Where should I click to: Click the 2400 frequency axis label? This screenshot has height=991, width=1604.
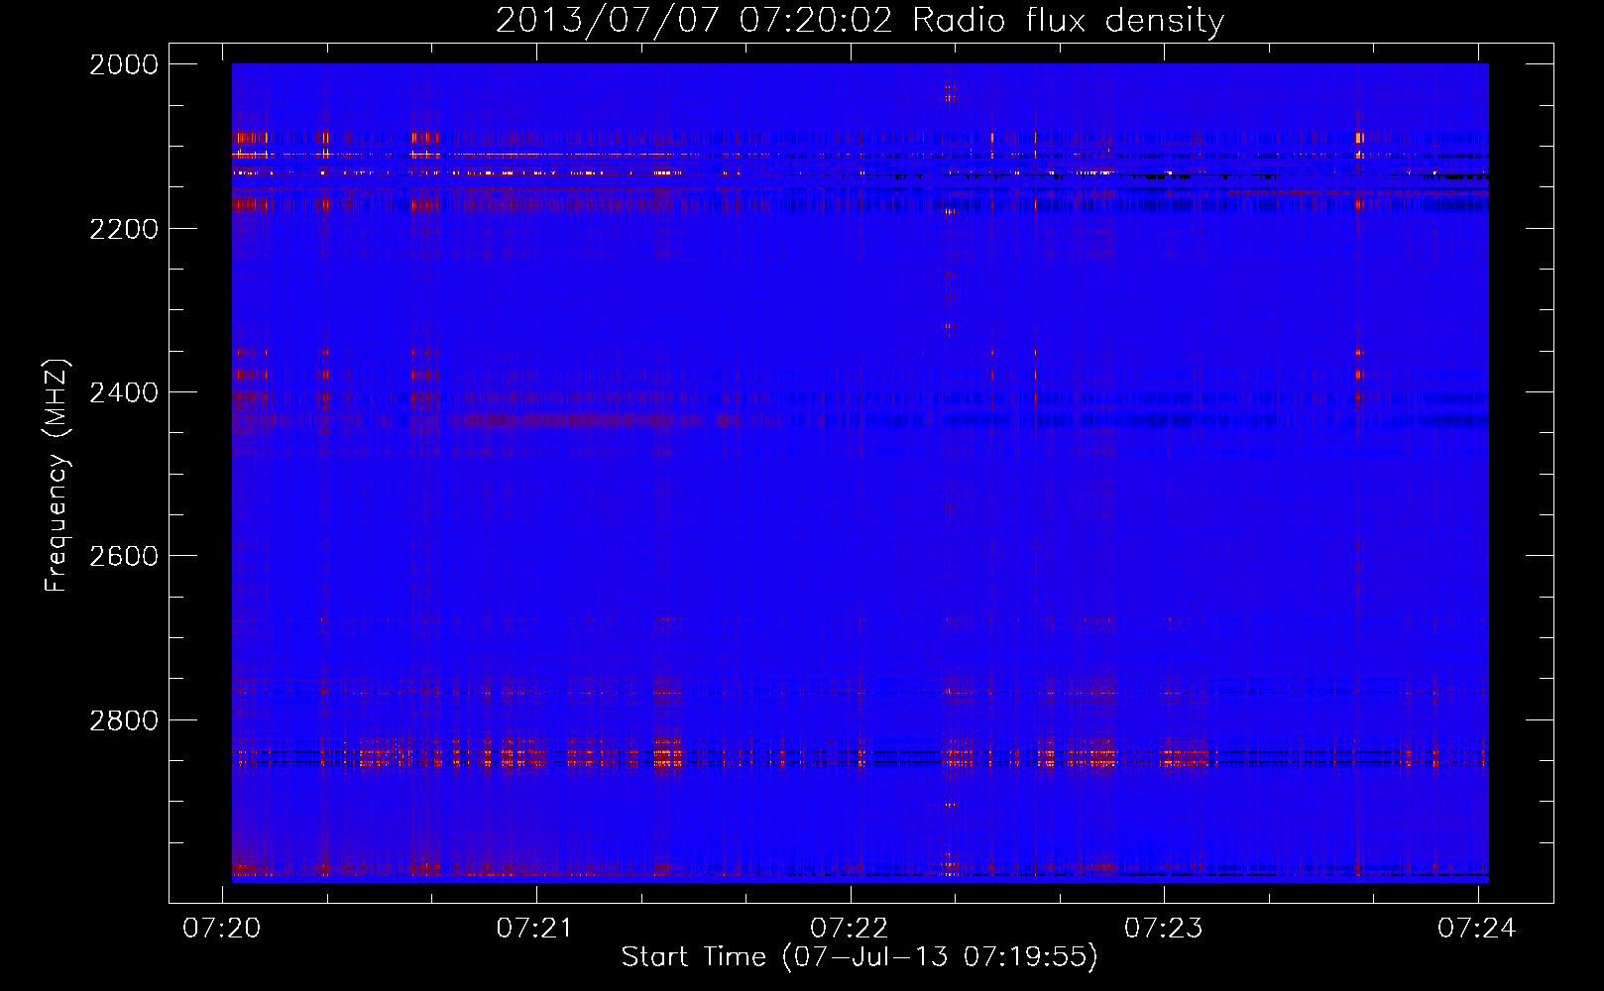pos(124,393)
